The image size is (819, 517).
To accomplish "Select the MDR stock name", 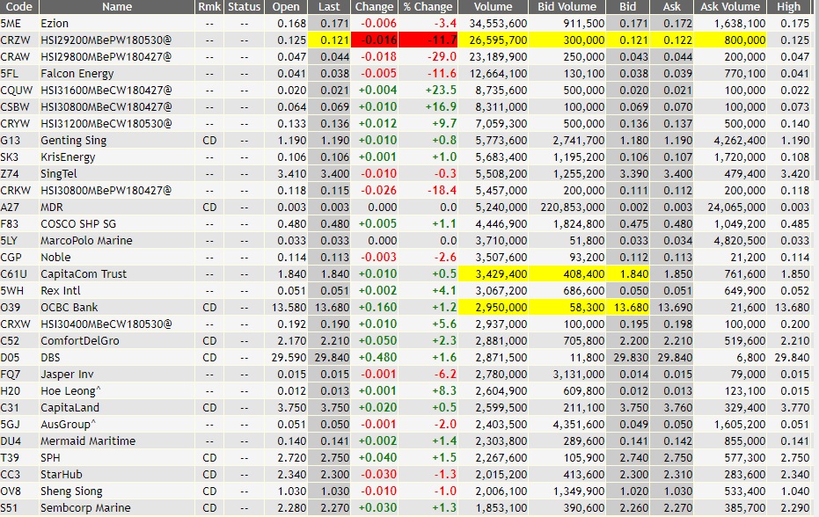I will coord(52,208).
